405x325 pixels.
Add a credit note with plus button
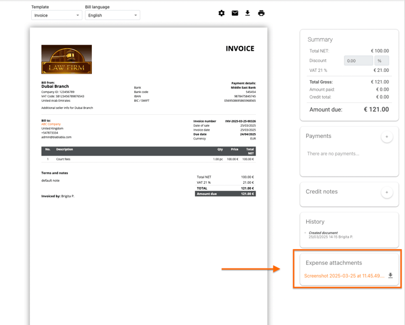387,192
